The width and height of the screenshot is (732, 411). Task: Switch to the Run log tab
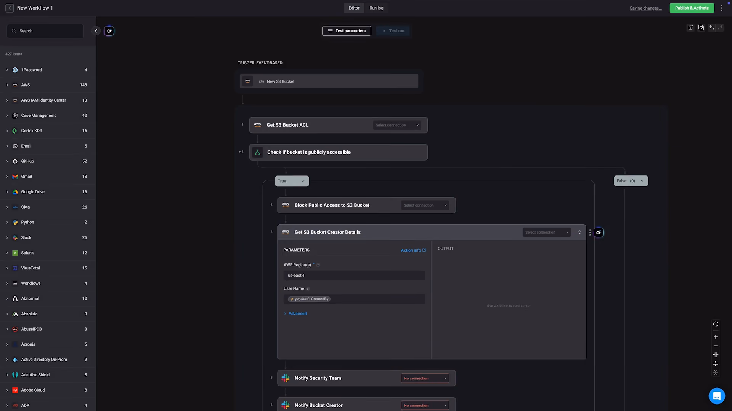click(x=376, y=8)
